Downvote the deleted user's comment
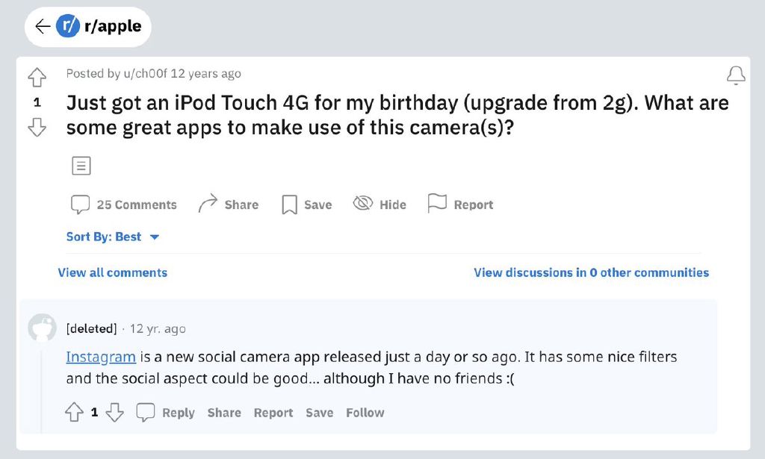 coord(114,413)
